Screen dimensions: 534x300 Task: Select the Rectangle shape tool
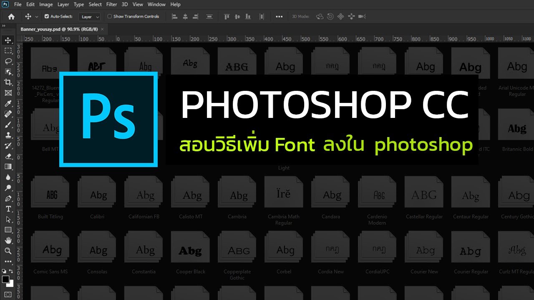(8, 230)
